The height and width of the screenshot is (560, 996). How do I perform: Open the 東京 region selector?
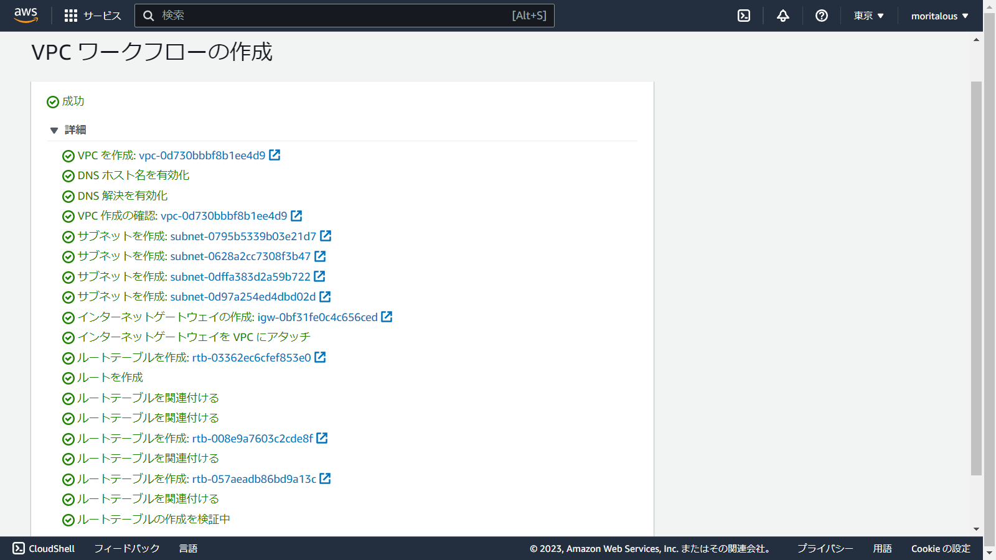(x=868, y=16)
